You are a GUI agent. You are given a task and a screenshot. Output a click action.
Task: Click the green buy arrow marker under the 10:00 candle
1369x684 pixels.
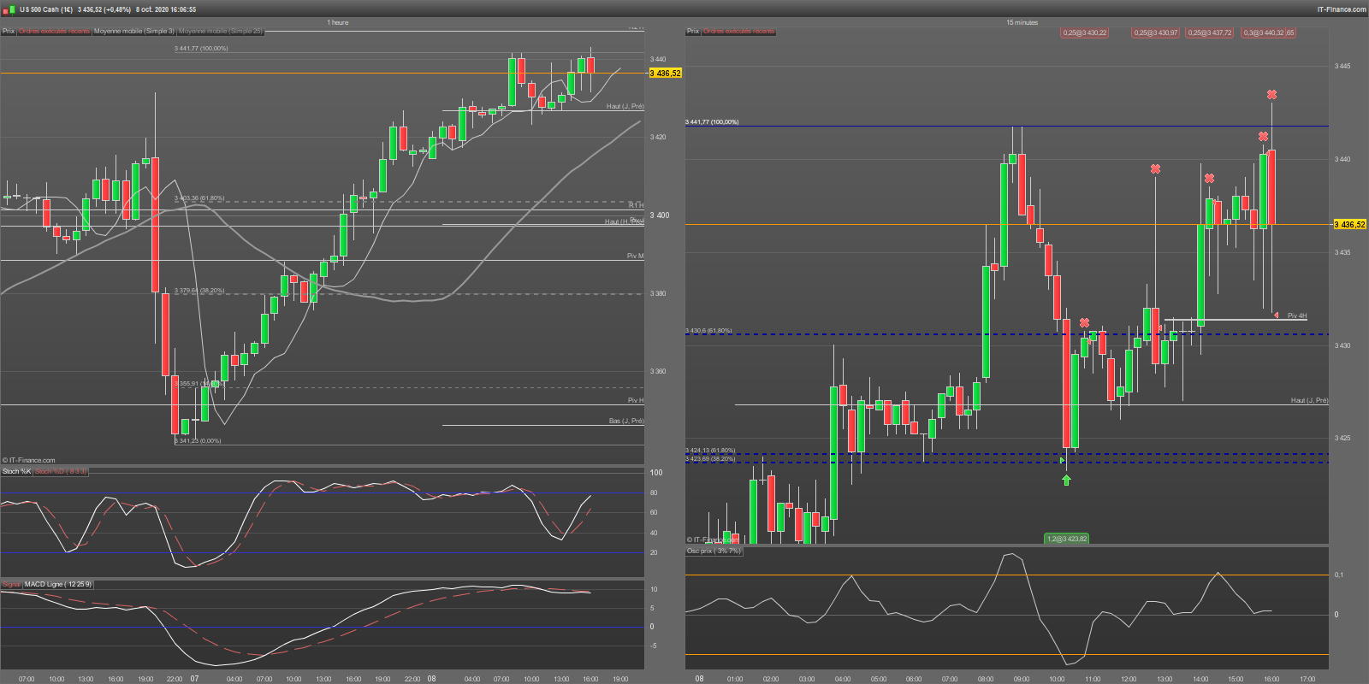(1066, 481)
